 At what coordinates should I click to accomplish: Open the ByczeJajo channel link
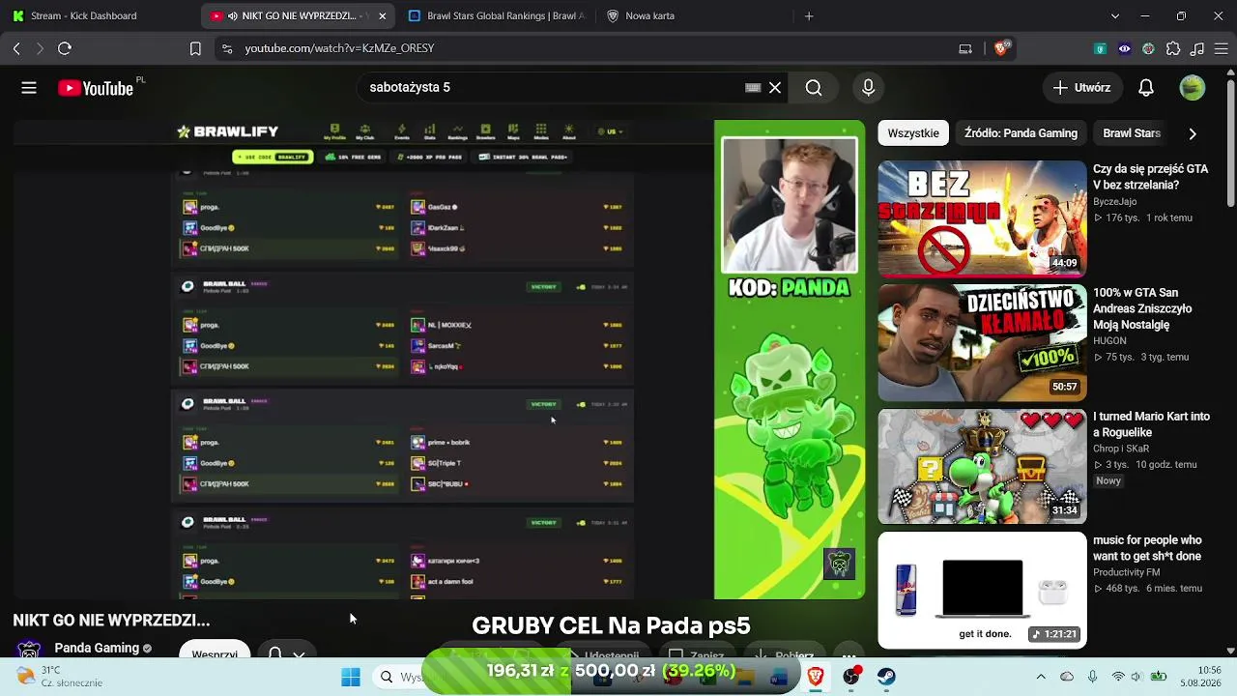coord(1114,201)
